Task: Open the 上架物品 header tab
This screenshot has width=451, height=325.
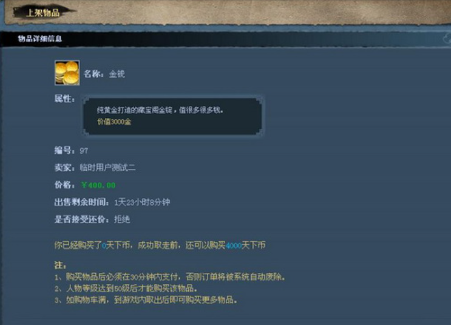Action: [42, 13]
